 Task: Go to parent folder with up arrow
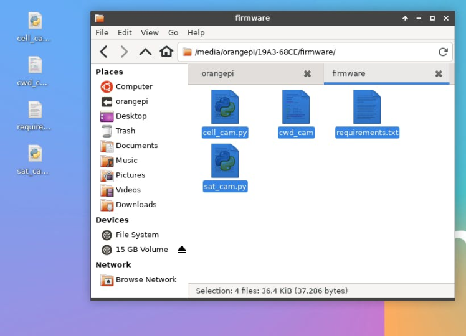tap(145, 52)
